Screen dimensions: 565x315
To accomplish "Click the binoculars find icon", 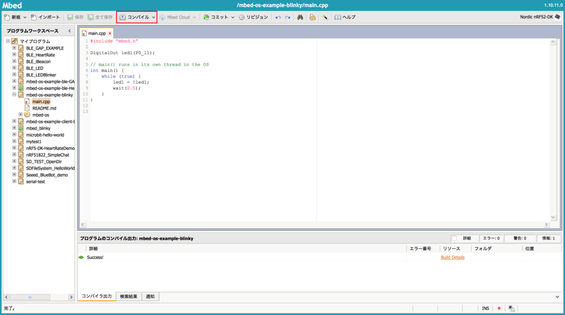I will 300,17.
